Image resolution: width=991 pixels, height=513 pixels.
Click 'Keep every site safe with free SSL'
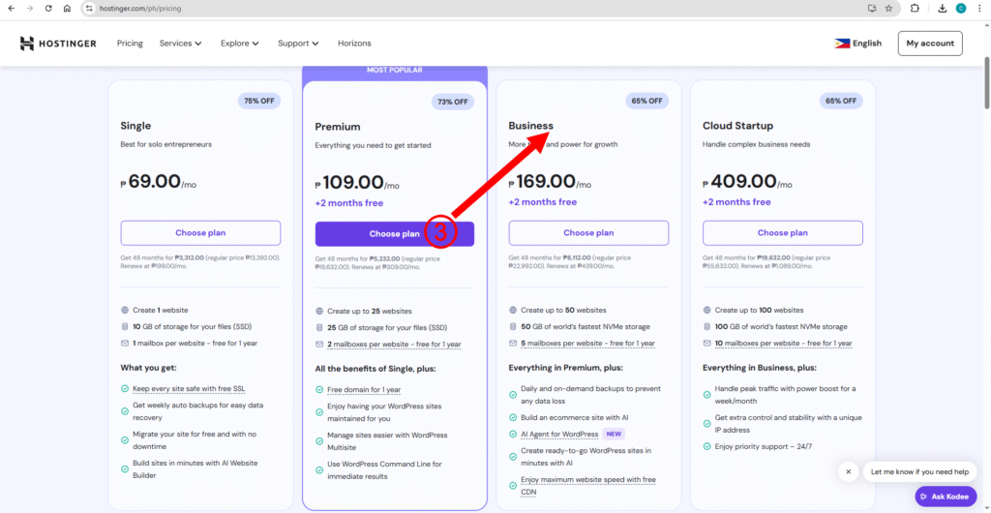(x=190, y=389)
